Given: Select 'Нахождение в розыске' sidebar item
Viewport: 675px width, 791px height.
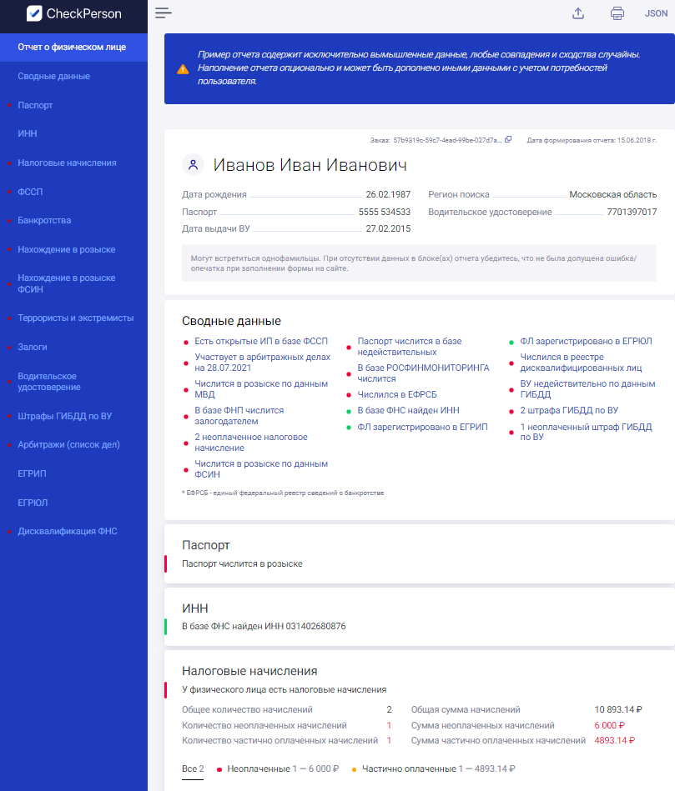Looking at the screenshot, I should click(x=67, y=250).
